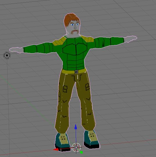This screenshot has height=157, width=156.
Task: Click the yellow shoulder pad on screen left
Action: pyautogui.click(x=59, y=41)
